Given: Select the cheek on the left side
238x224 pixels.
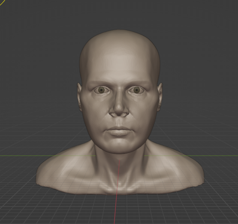Looking at the screenshot, I should [95, 112].
